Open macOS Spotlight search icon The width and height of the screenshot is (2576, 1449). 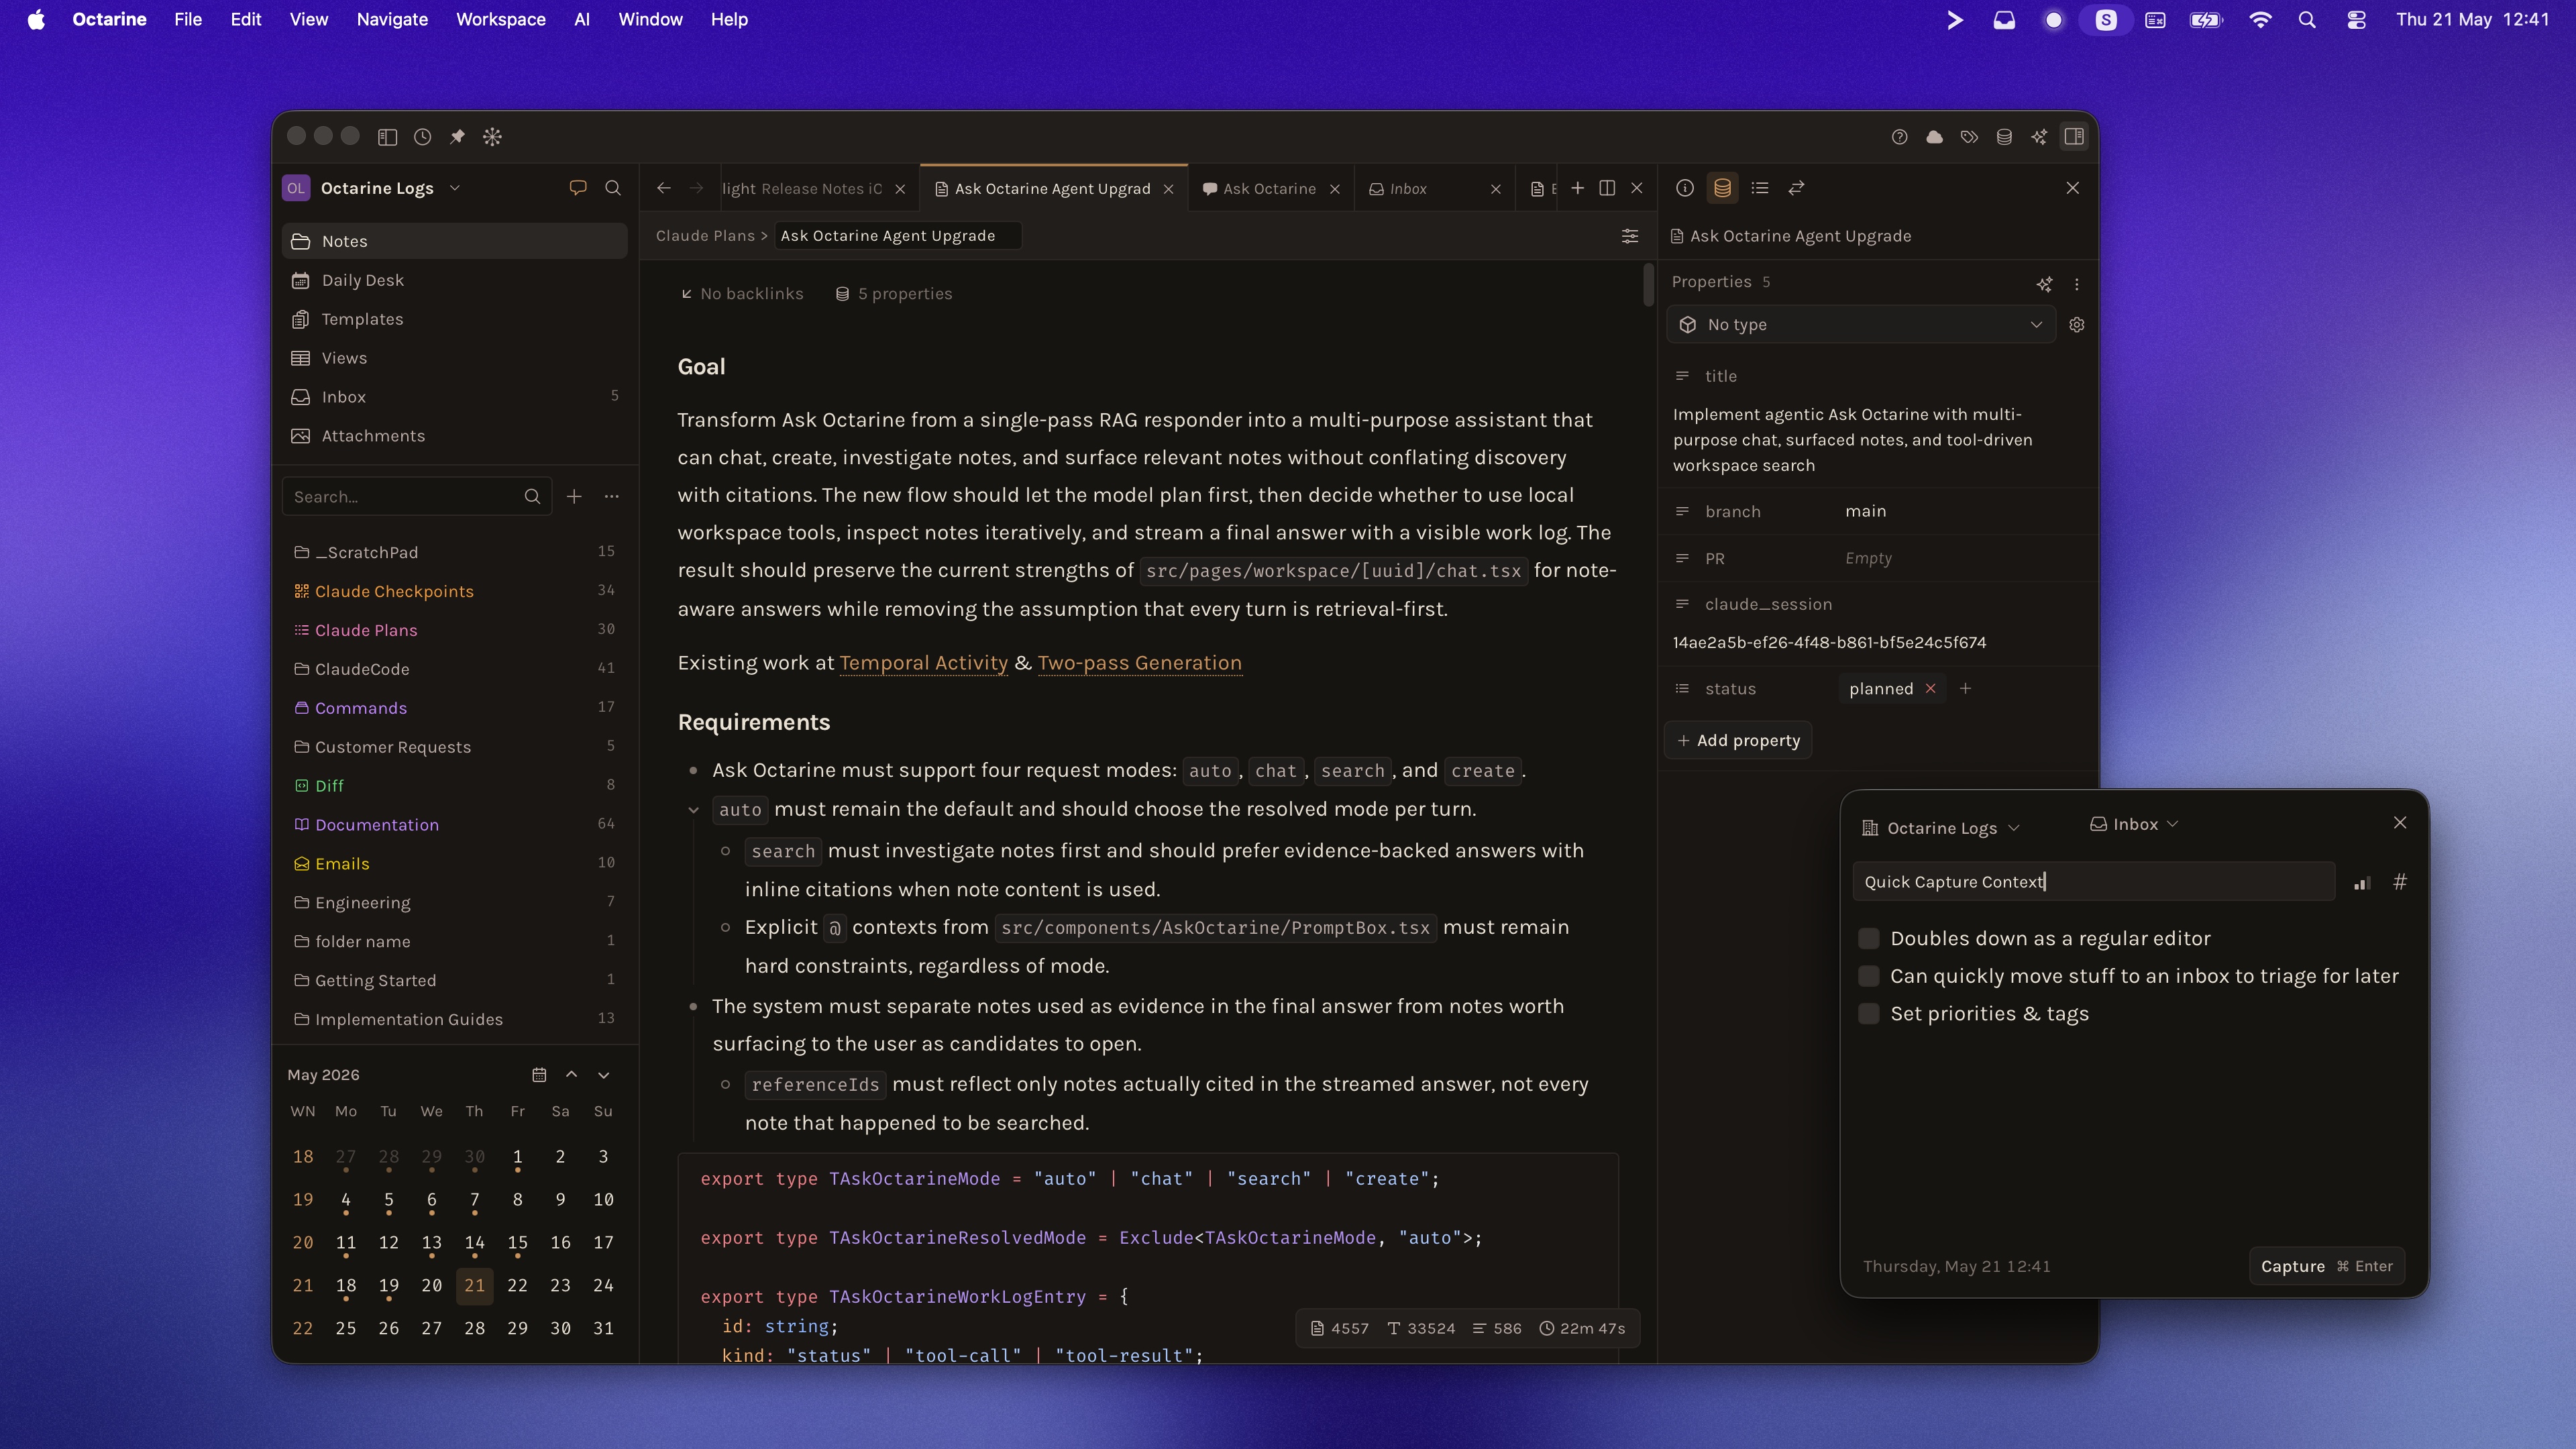[x=2307, y=20]
